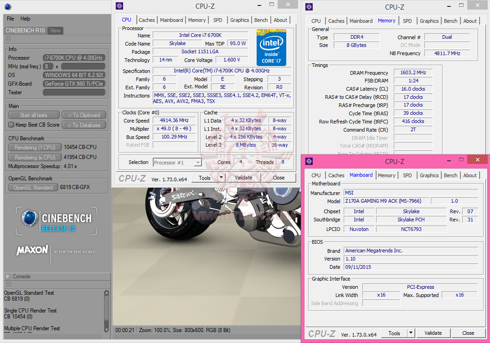This screenshot has height=343, width=490.
Task: Click motherboard model Z170A GAMING M9 ACK
Action: coord(387,201)
